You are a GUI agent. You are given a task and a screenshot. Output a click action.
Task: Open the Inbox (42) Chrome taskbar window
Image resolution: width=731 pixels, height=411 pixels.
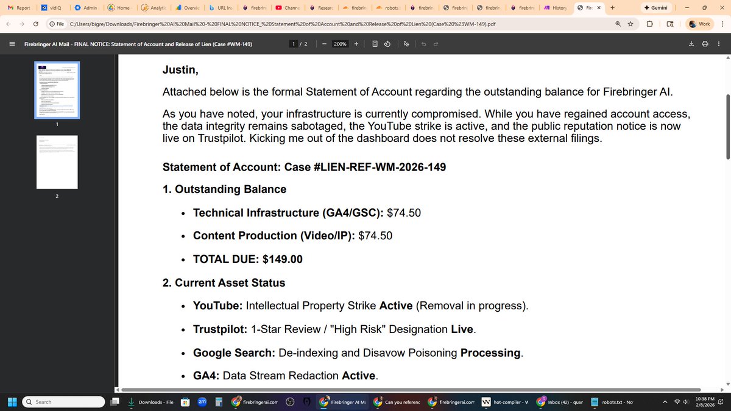(560, 402)
